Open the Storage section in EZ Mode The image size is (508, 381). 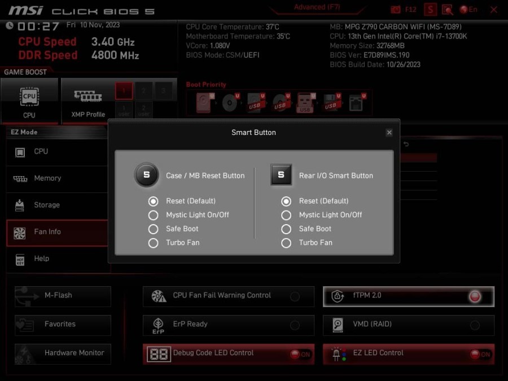[57, 205]
